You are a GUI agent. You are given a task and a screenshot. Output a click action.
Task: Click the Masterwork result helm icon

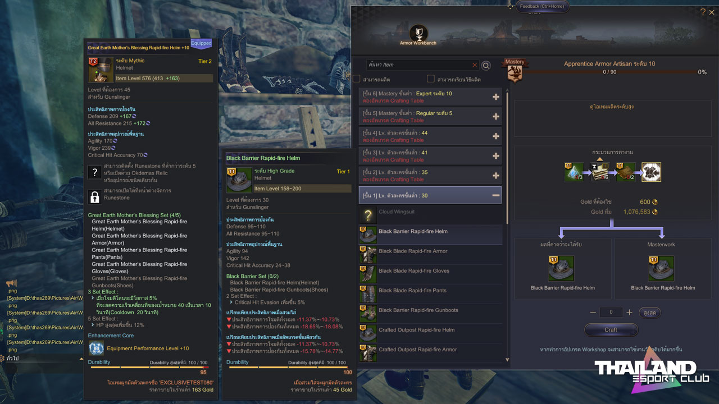click(661, 268)
